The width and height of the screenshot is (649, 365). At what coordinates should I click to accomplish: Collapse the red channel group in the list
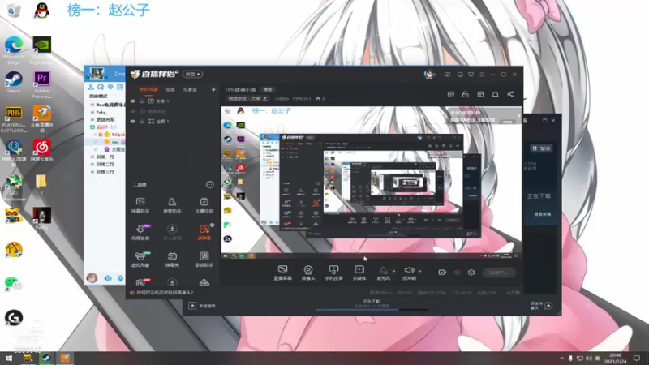point(92,127)
